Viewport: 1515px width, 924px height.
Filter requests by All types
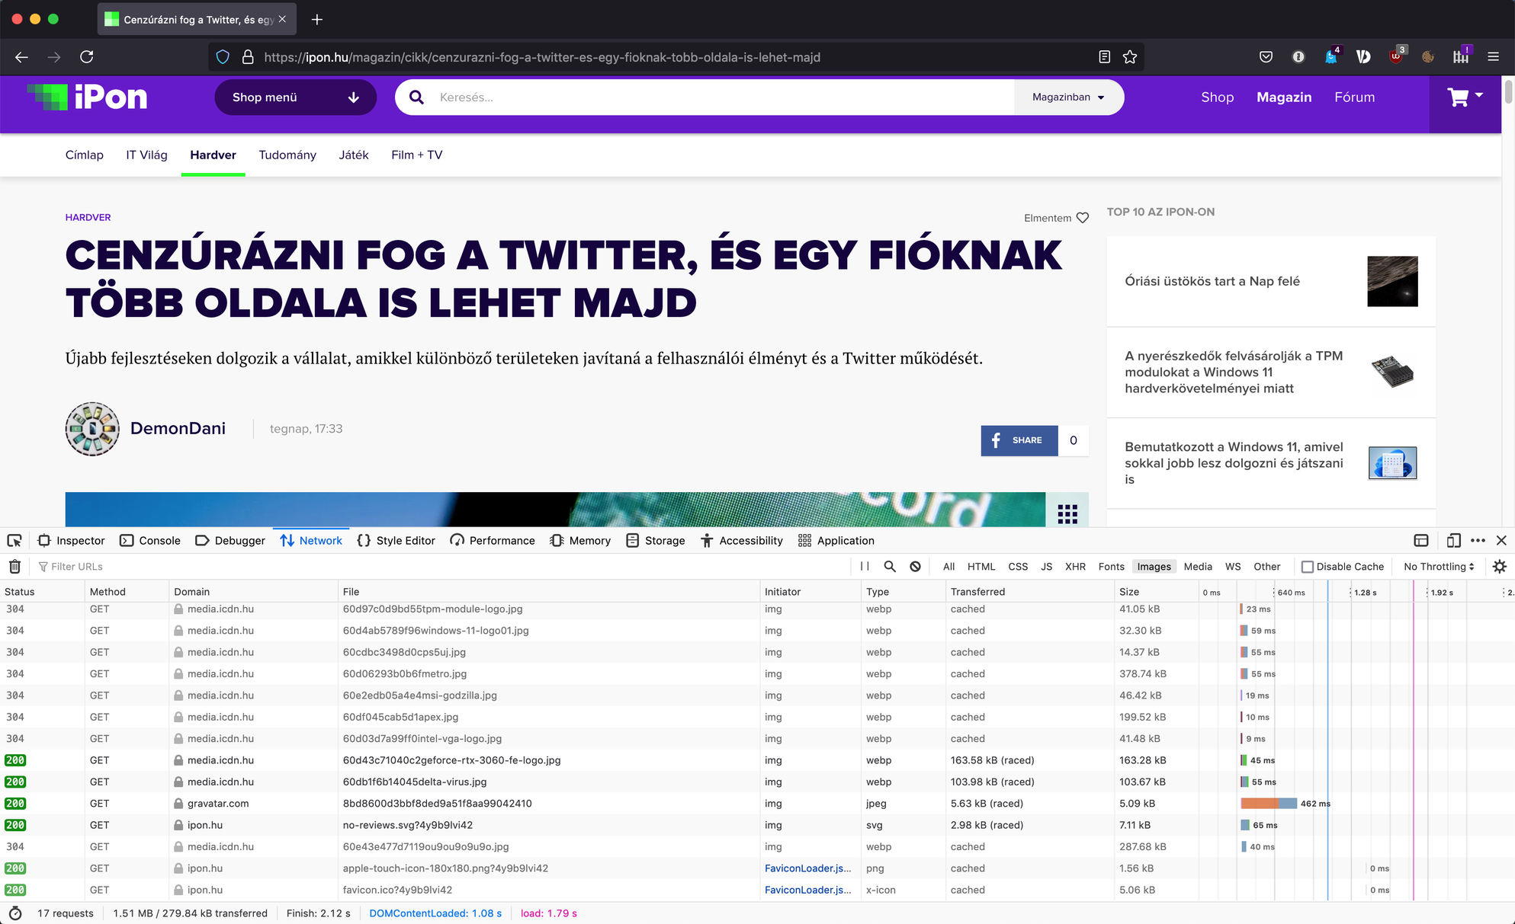(x=948, y=567)
